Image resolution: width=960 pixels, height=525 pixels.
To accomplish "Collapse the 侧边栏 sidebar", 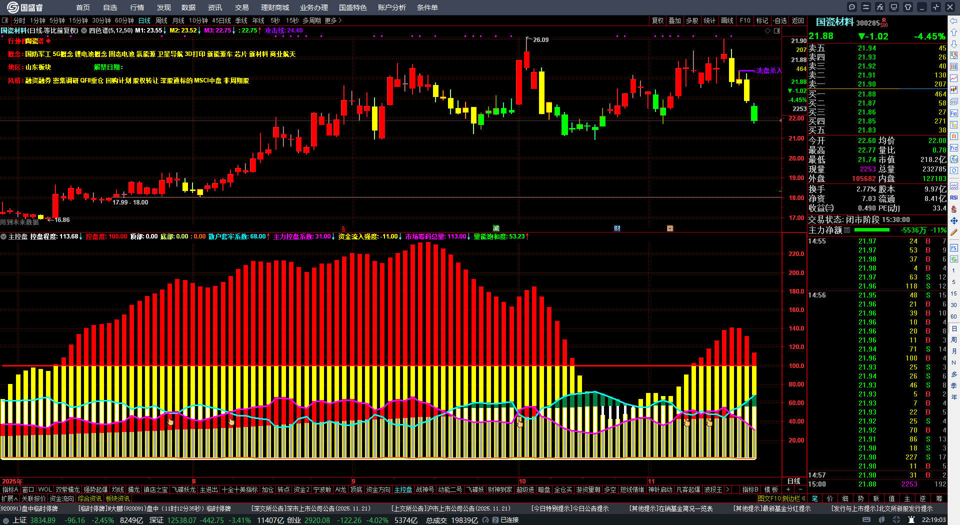I will tap(794, 498).
